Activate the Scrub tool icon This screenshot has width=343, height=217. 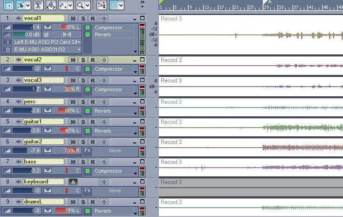tap(51, 5)
